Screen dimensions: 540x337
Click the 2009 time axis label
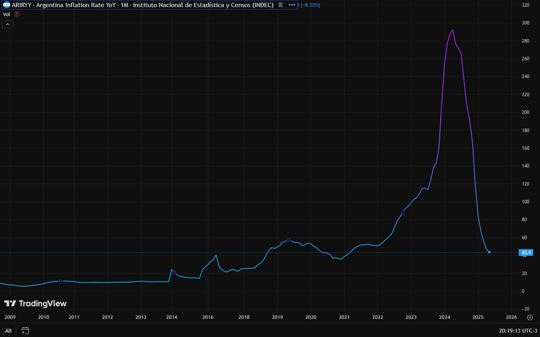(x=10, y=317)
